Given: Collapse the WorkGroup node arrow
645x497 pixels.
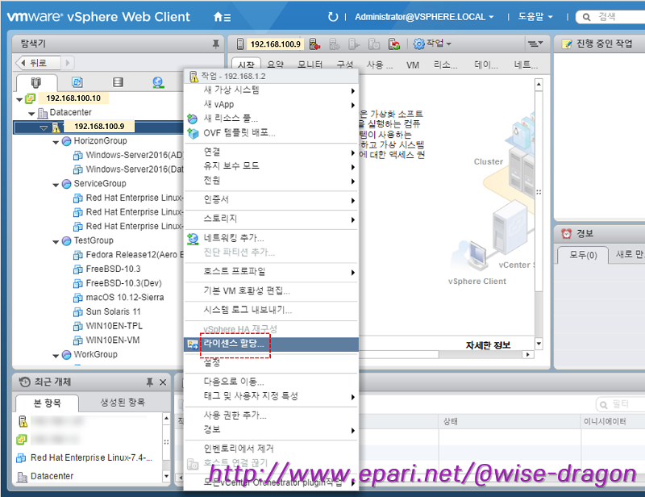Looking at the screenshot, I should [56, 356].
